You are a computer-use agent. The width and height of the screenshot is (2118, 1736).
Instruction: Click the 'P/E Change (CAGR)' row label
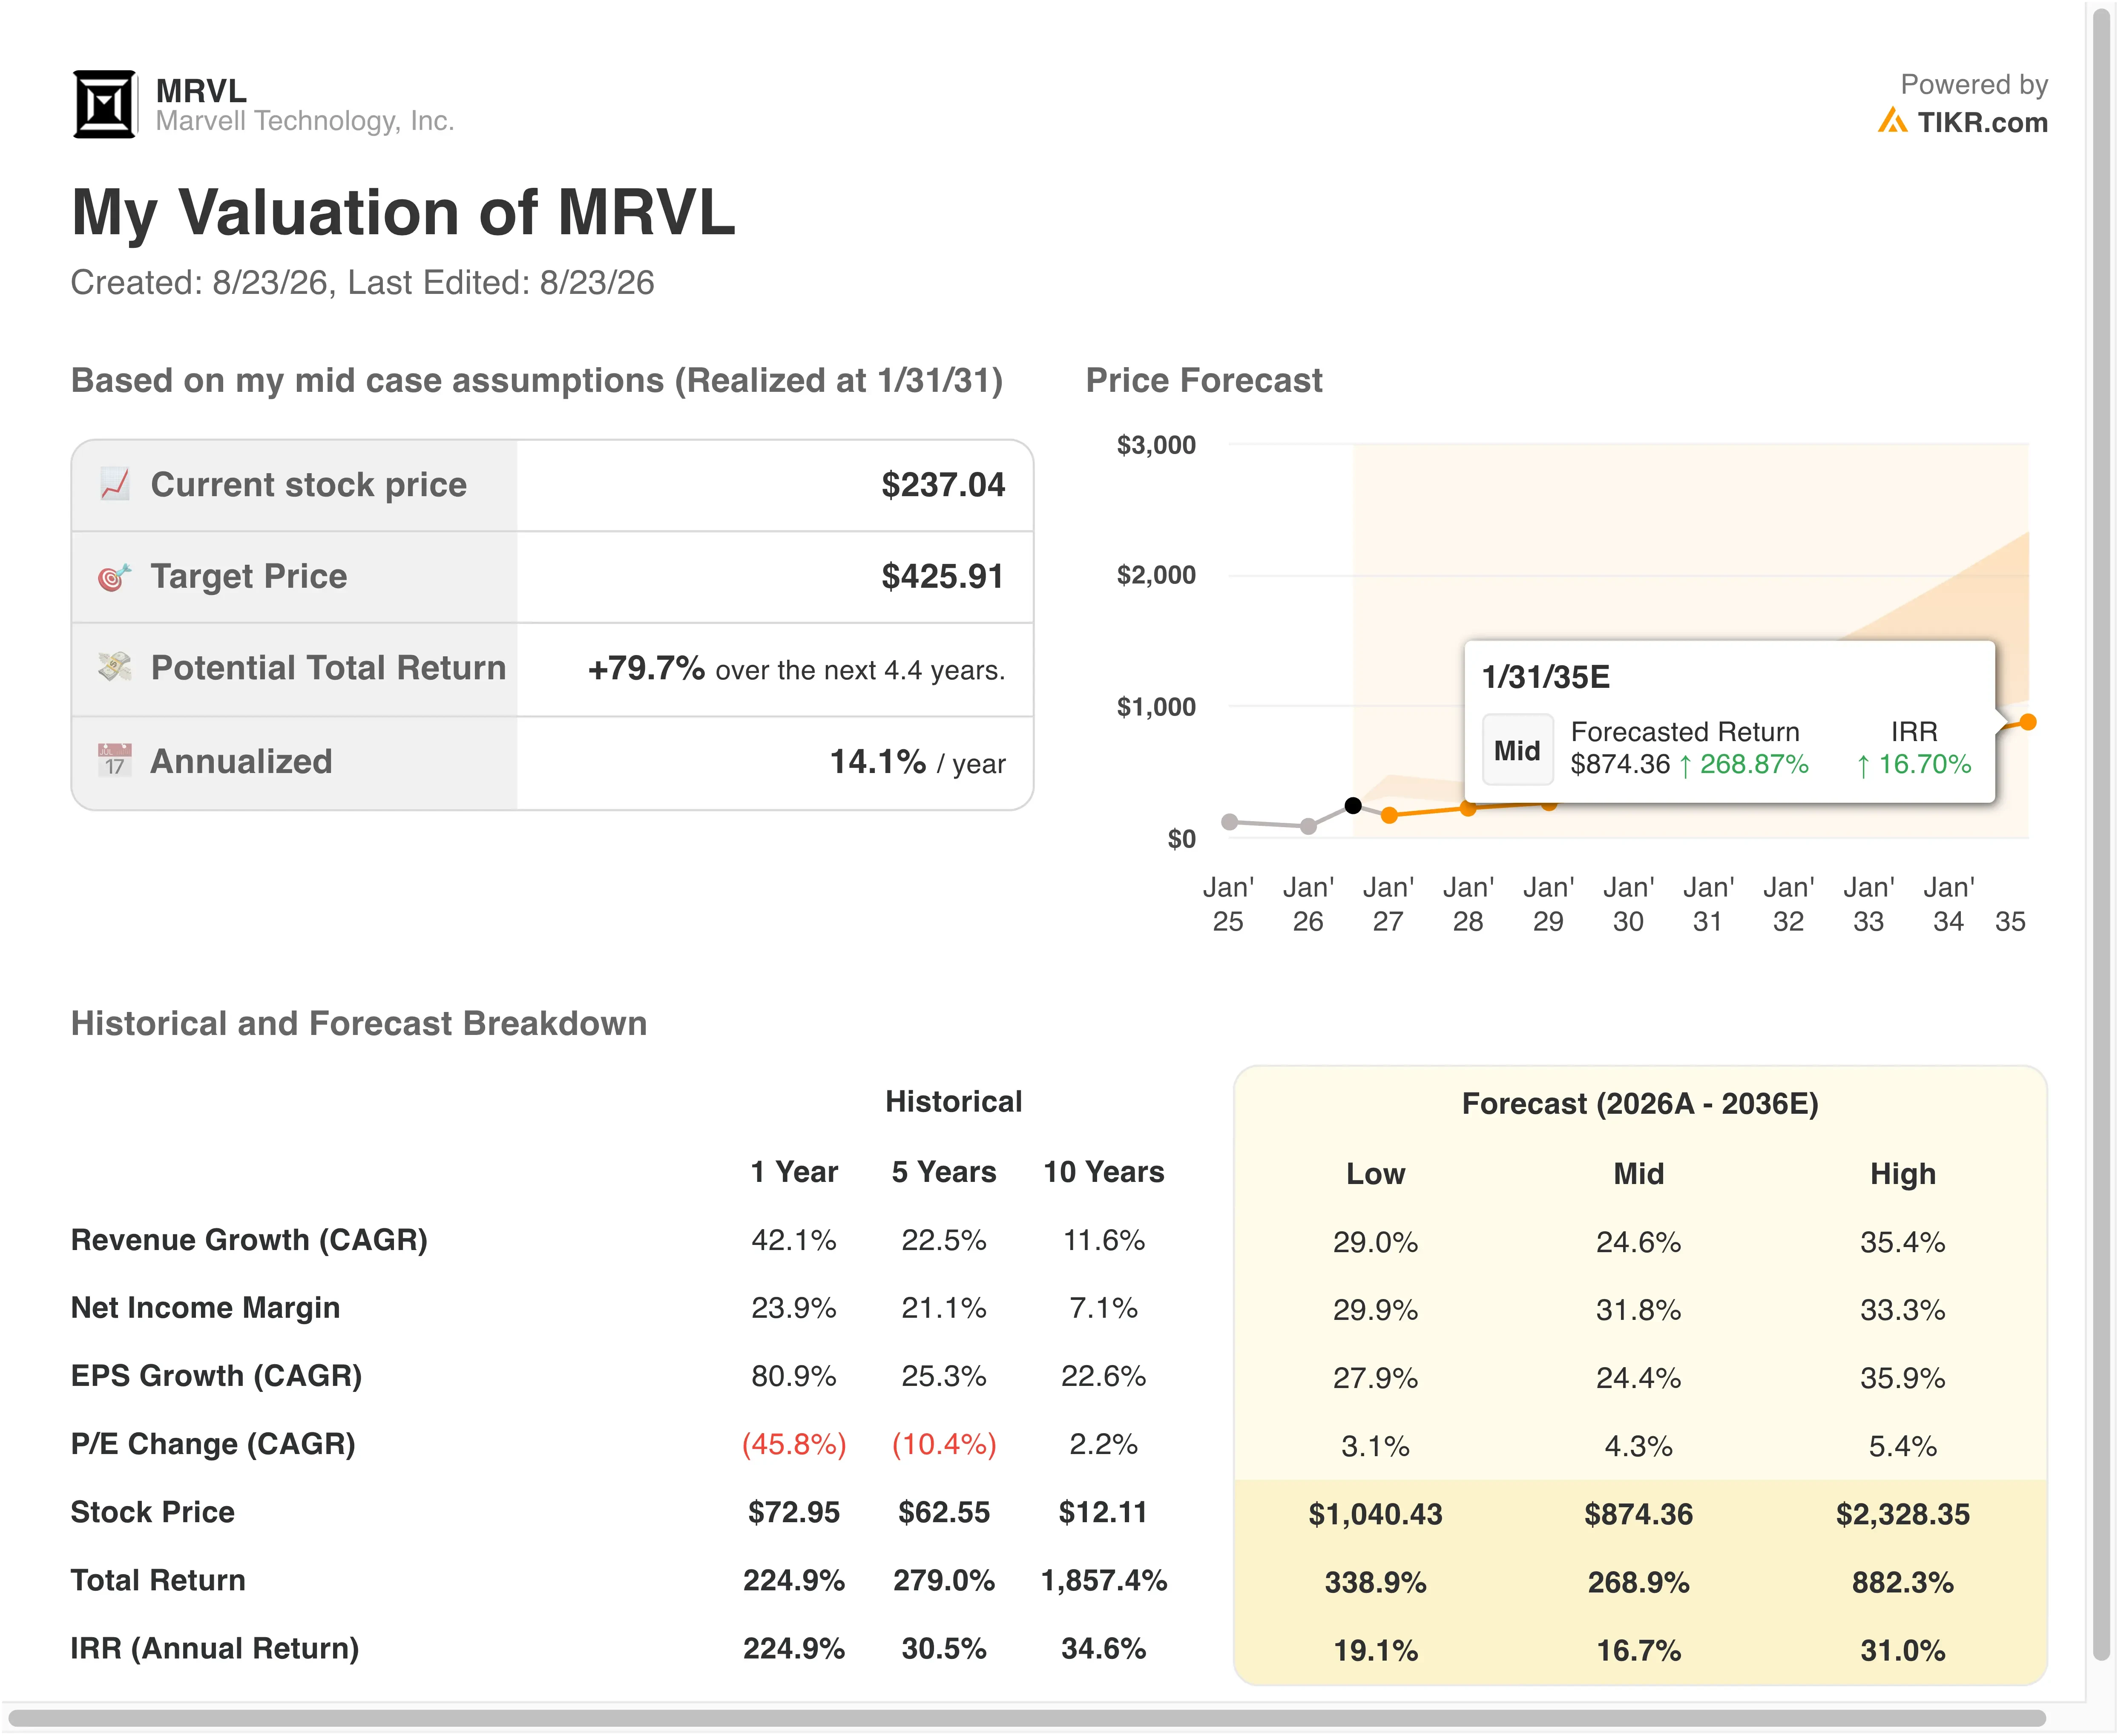point(213,1444)
